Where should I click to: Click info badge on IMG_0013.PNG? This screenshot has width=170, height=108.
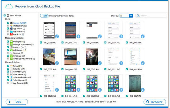(x=57, y=90)
